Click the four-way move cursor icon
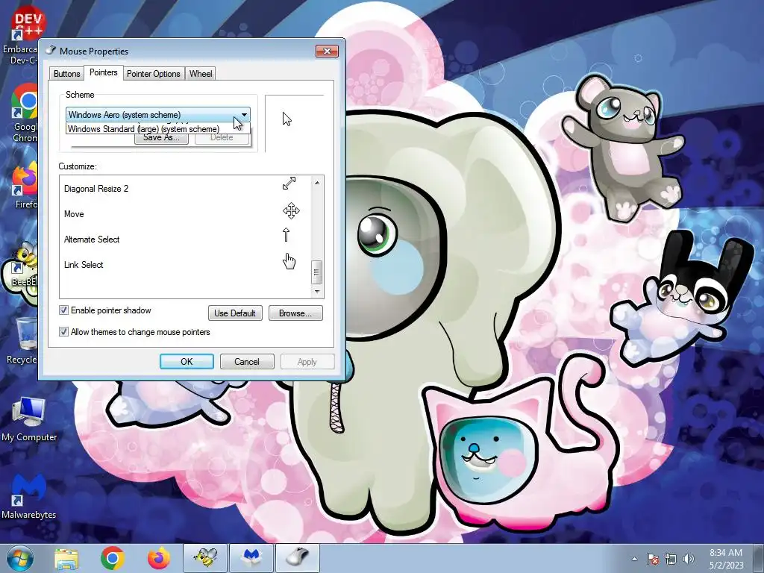Screen dimensions: 764x573 [291, 211]
